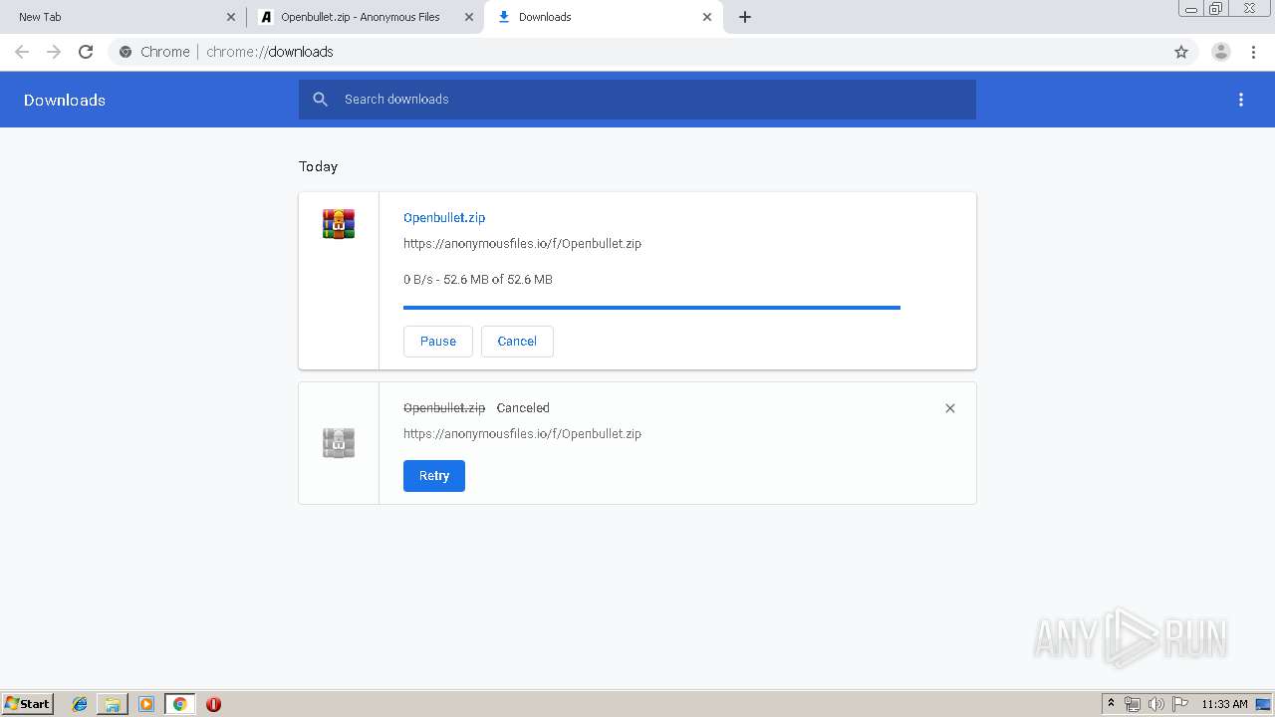The image size is (1275, 717).
Task: Open the Chrome profile avatar
Action: (x=1221, y=52)
